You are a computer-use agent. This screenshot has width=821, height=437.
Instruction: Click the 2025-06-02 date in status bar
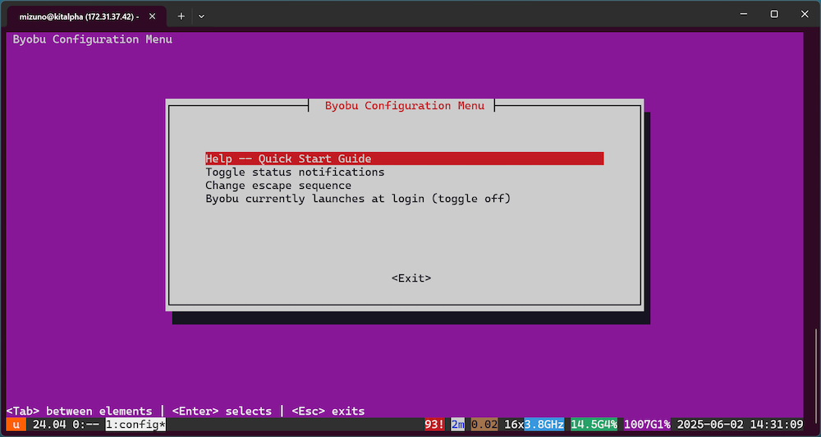710,425
